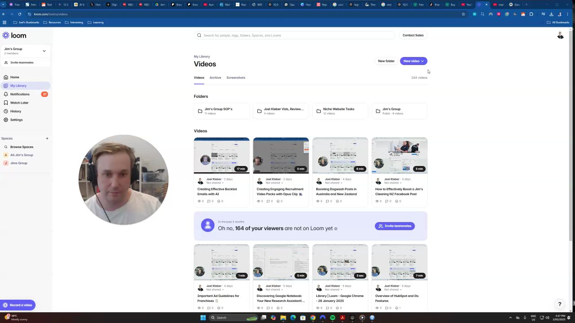Open Boosting Dogwash Posts video thumbnail

point(340,155)
